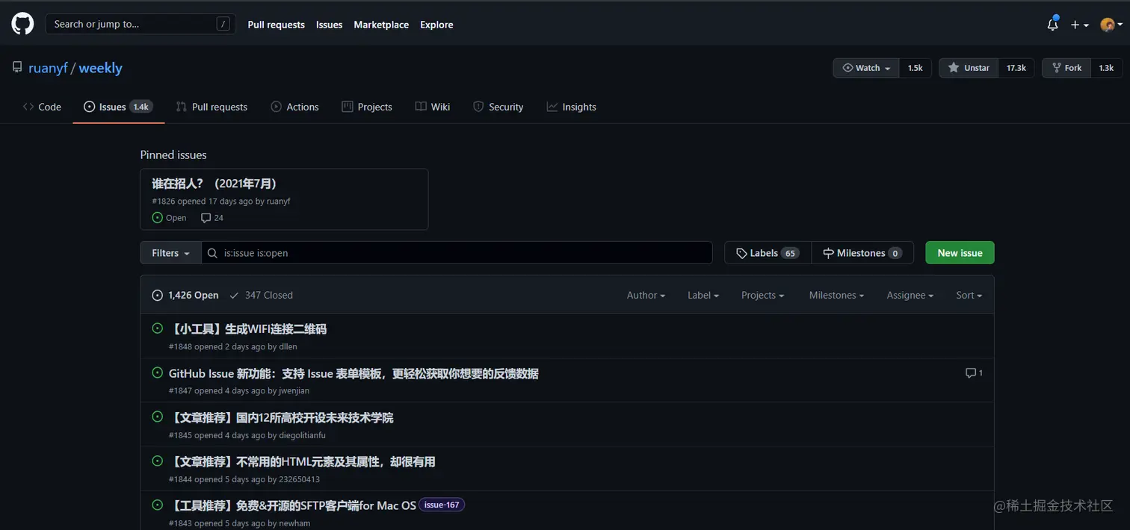
Task: Open issue GitHub Issue 新功能 表单模板
Action: point(353,373)
